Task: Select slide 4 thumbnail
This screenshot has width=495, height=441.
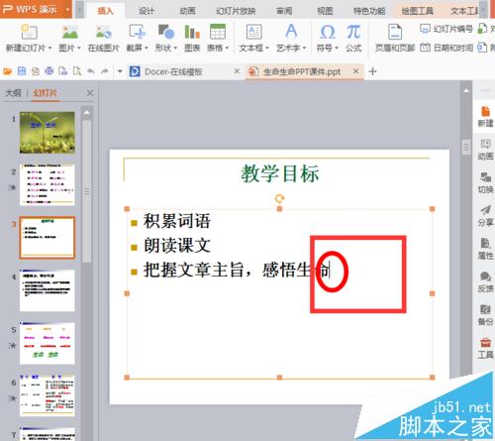Action: pos(48,290)
